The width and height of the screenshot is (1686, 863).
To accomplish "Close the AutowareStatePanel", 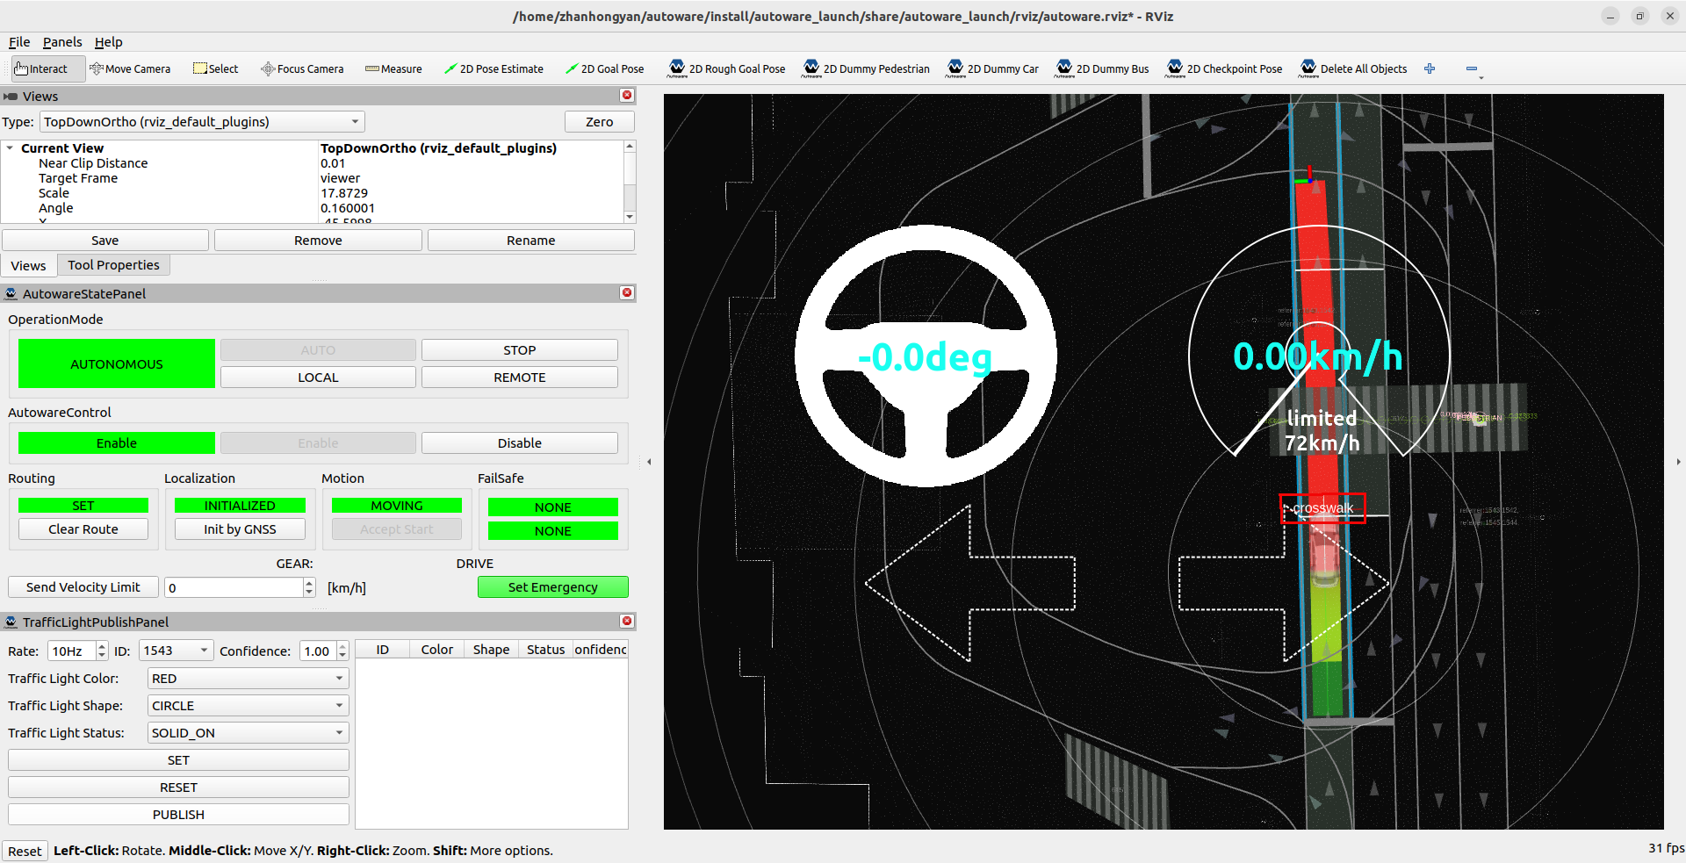I will (x=627, y=293).
